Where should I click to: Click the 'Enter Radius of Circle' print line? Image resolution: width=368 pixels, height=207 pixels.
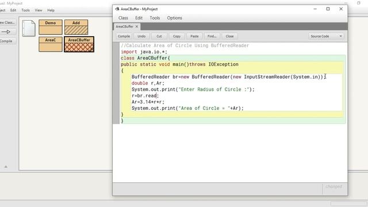(193, 90)
